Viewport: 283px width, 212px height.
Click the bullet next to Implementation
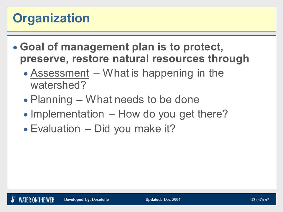26,115
